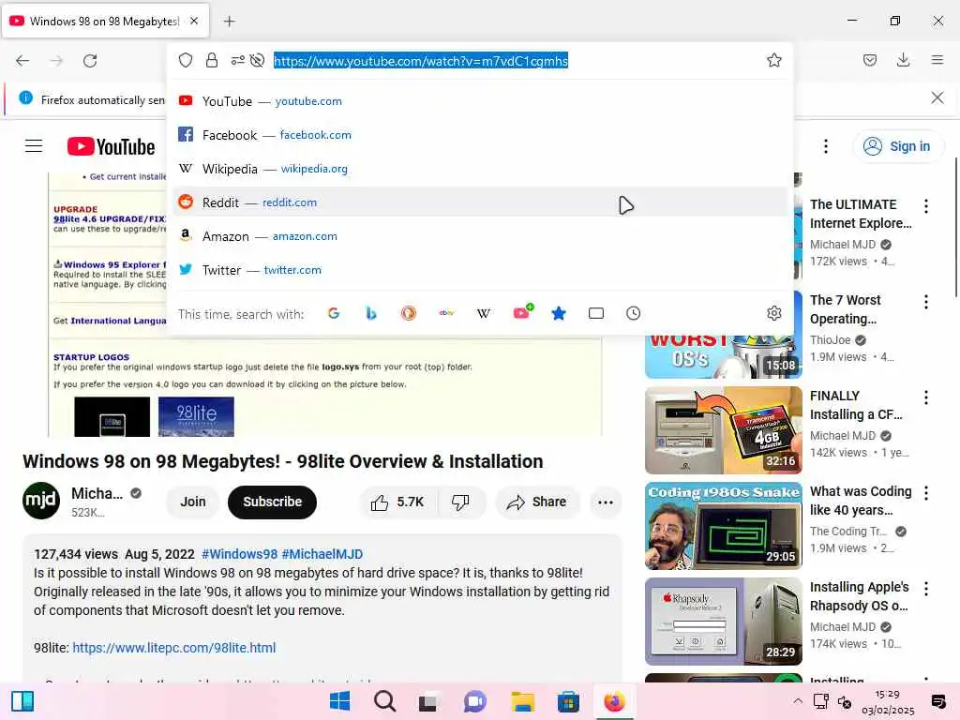Open options for What was Coding video
This screenshot has width=960, height=720.
click(x=925, y=493)
